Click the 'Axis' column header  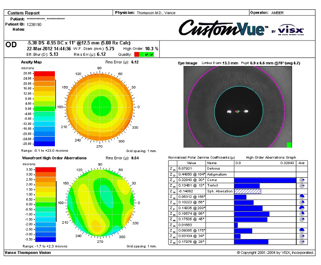click(x=301, y=163)
